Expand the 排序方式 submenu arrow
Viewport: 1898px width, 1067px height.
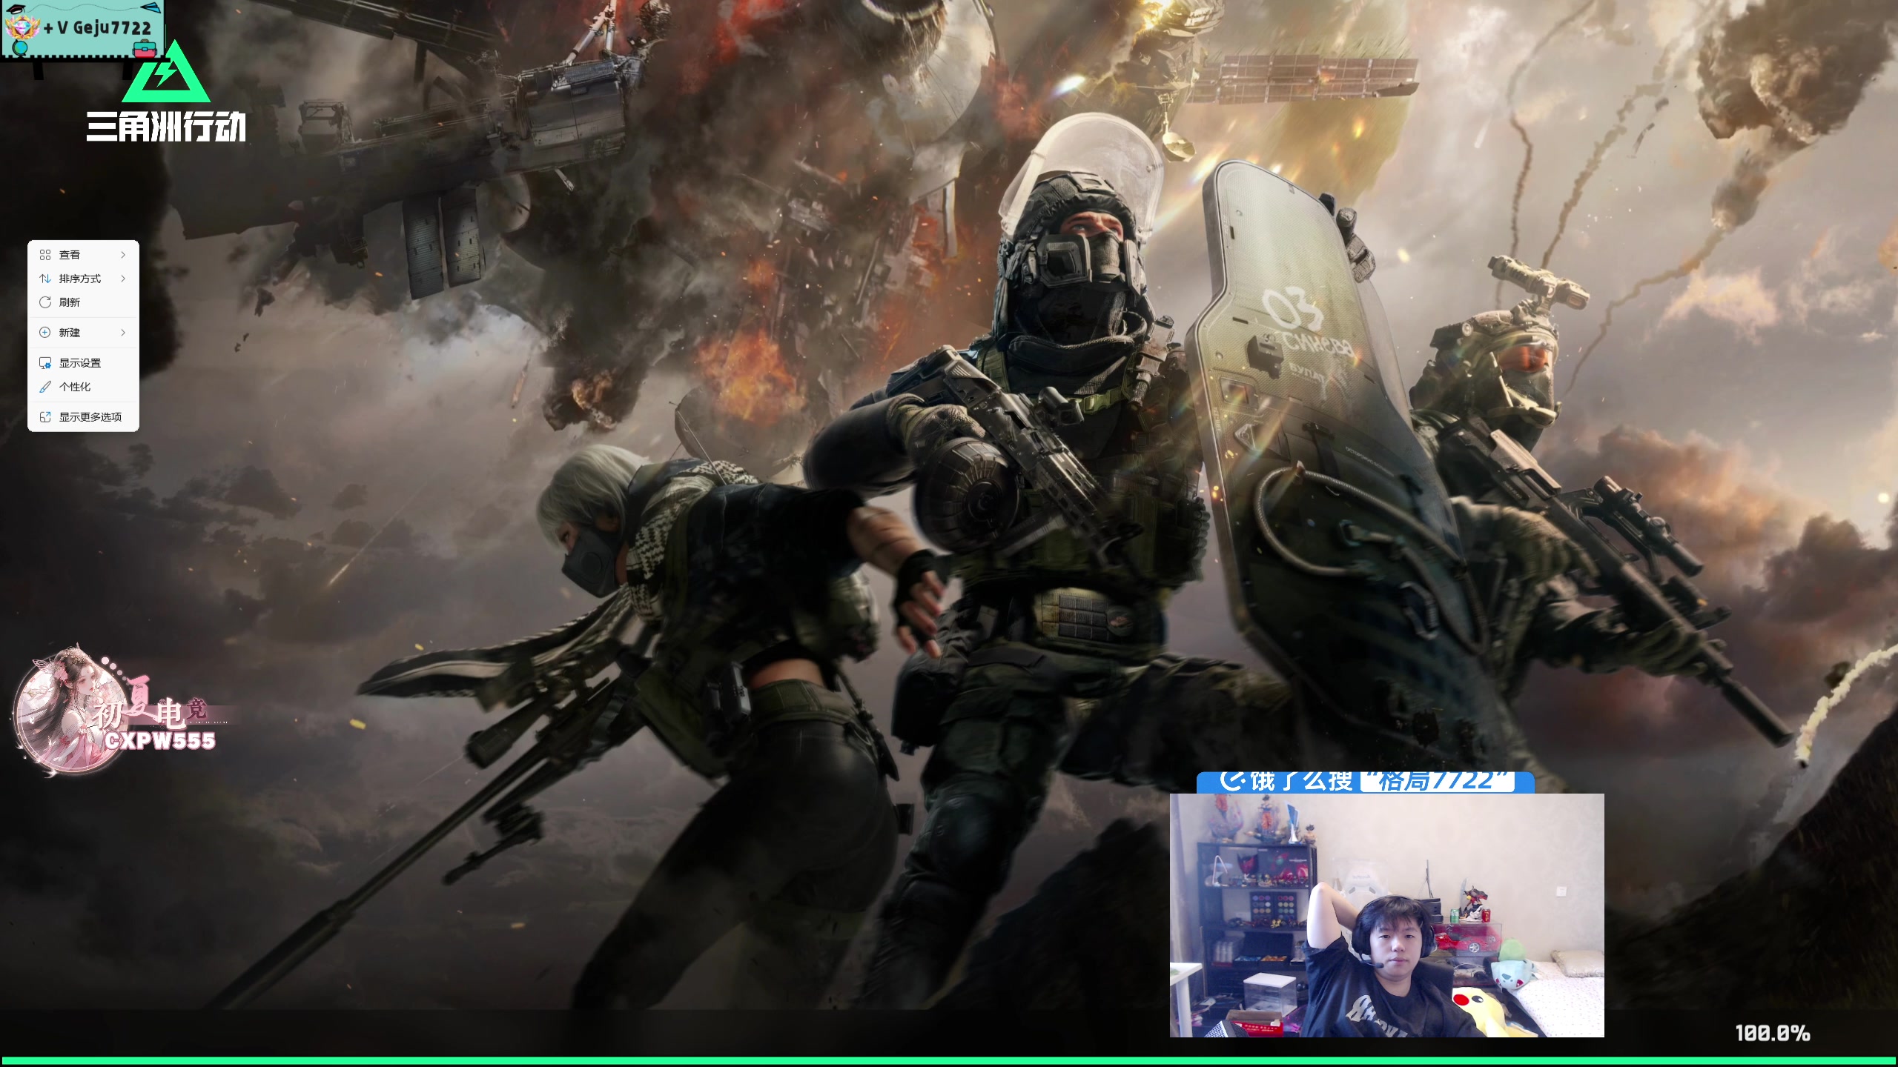coord(123,279)
